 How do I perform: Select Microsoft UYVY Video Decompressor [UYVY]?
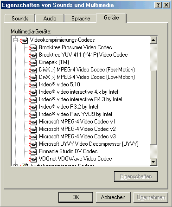(89, 144)
